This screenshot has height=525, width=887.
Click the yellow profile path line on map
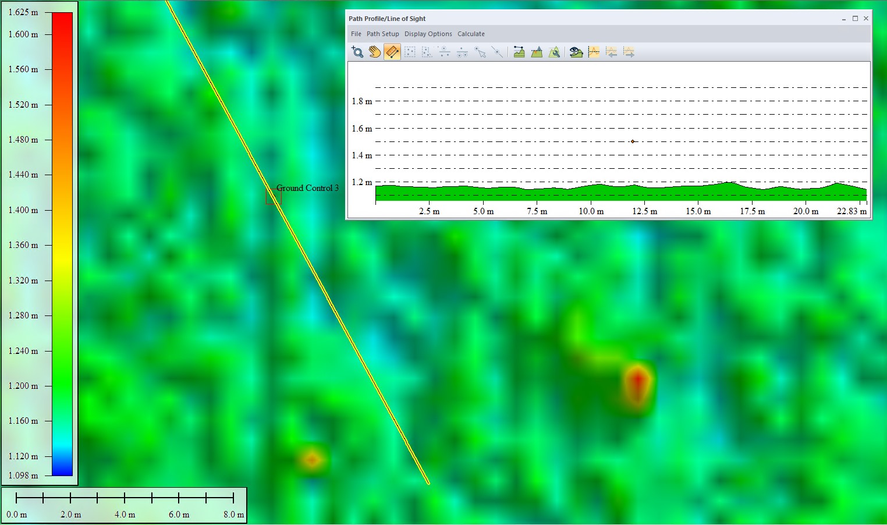click(x=298, y=242)
